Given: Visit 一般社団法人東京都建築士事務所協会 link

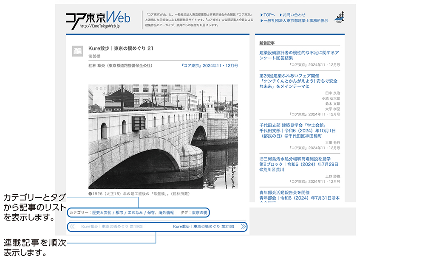Looking at the screenshot, I should [295, 20].
